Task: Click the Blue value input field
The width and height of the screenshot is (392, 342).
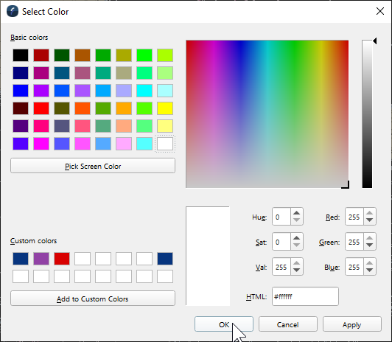Action: [354, 267]
